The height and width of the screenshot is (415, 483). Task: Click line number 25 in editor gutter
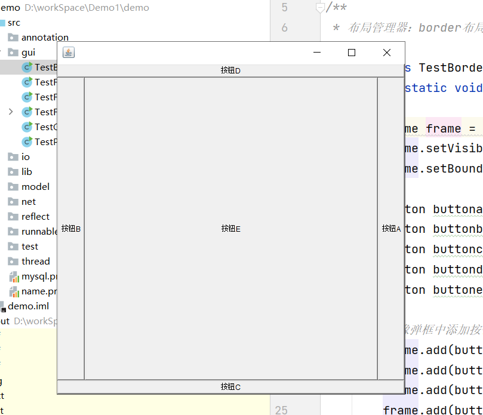pyautogui.click(x=281, y=410)
